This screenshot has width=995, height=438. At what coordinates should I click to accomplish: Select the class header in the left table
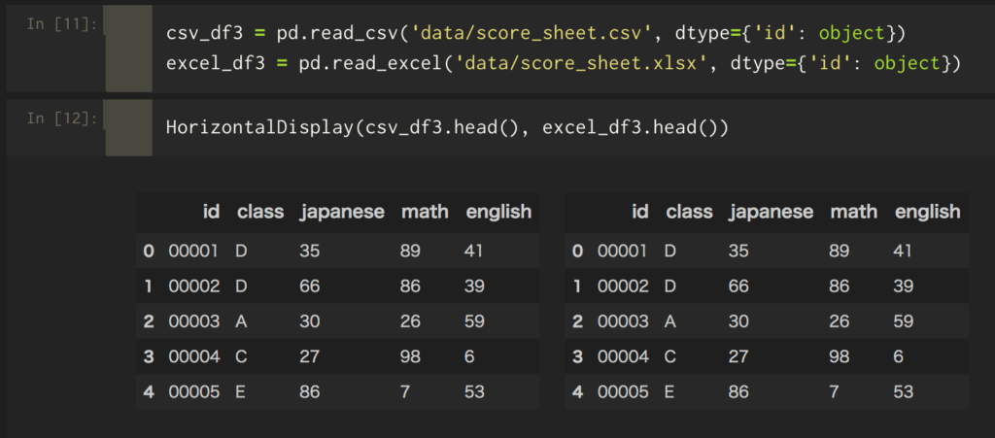tap(260, 212)
